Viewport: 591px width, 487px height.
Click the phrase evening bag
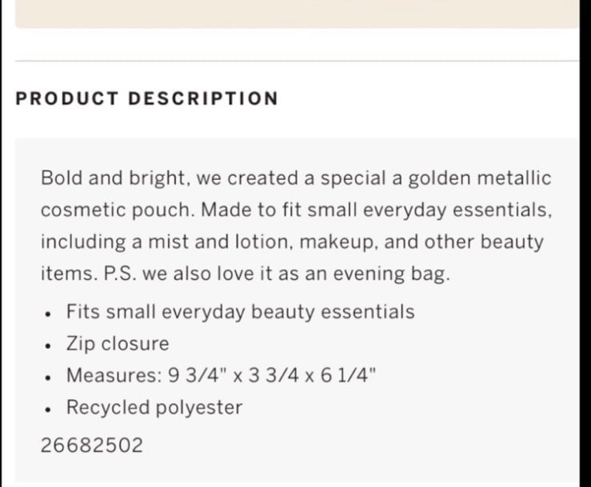[392, 273]
